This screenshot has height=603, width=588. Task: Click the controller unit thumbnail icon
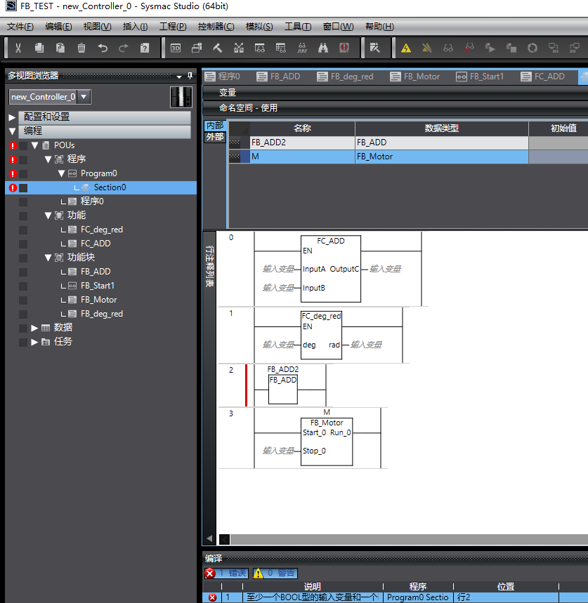[181, 97]
